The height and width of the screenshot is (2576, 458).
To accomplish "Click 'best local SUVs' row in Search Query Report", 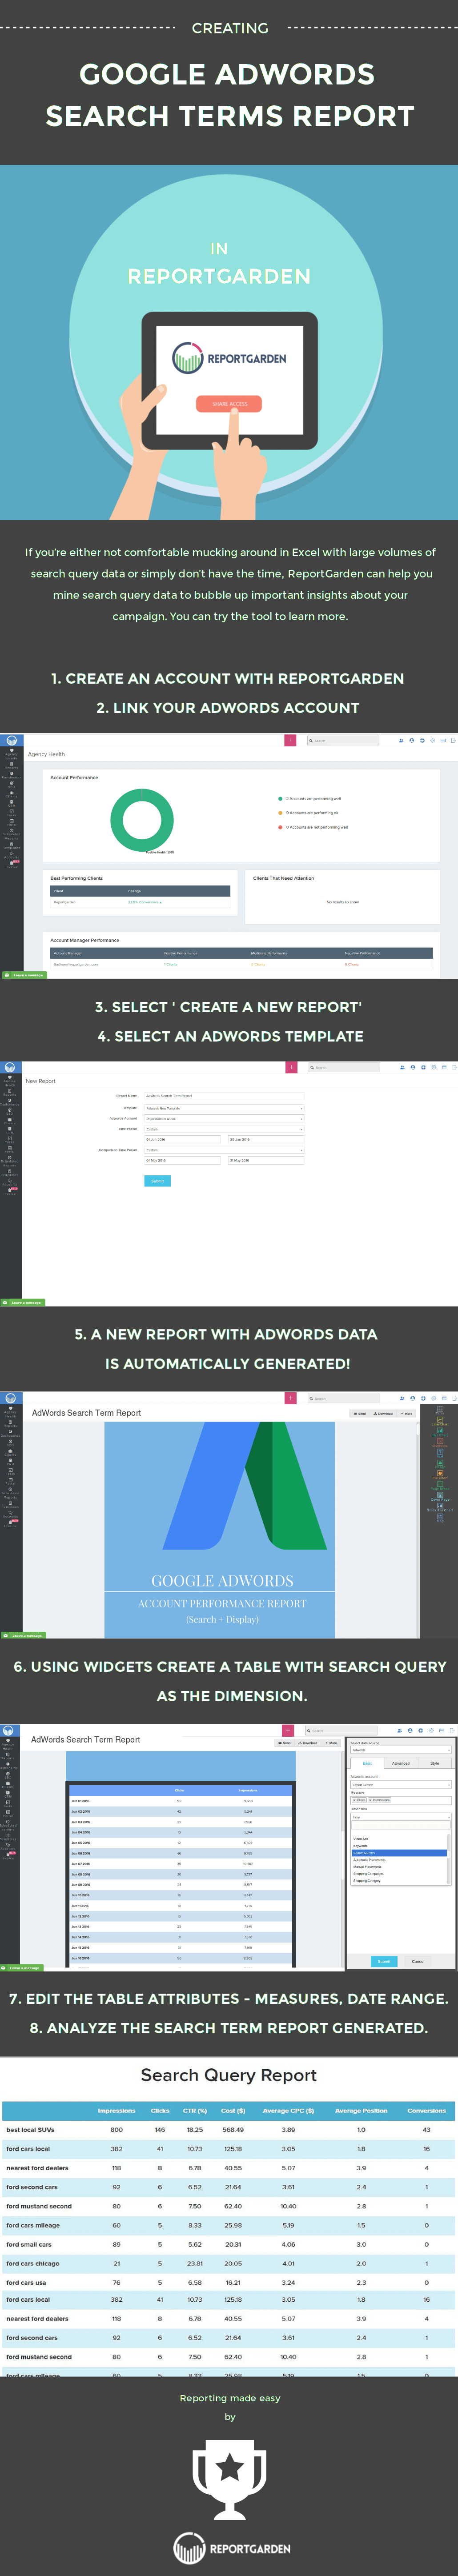I will (229, 2130).
